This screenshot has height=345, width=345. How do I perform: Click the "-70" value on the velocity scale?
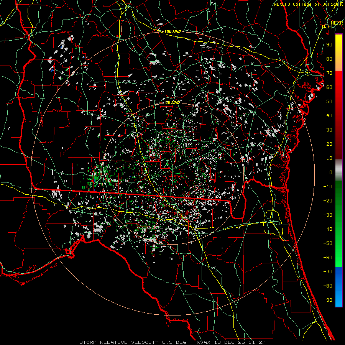coord(328,272)
